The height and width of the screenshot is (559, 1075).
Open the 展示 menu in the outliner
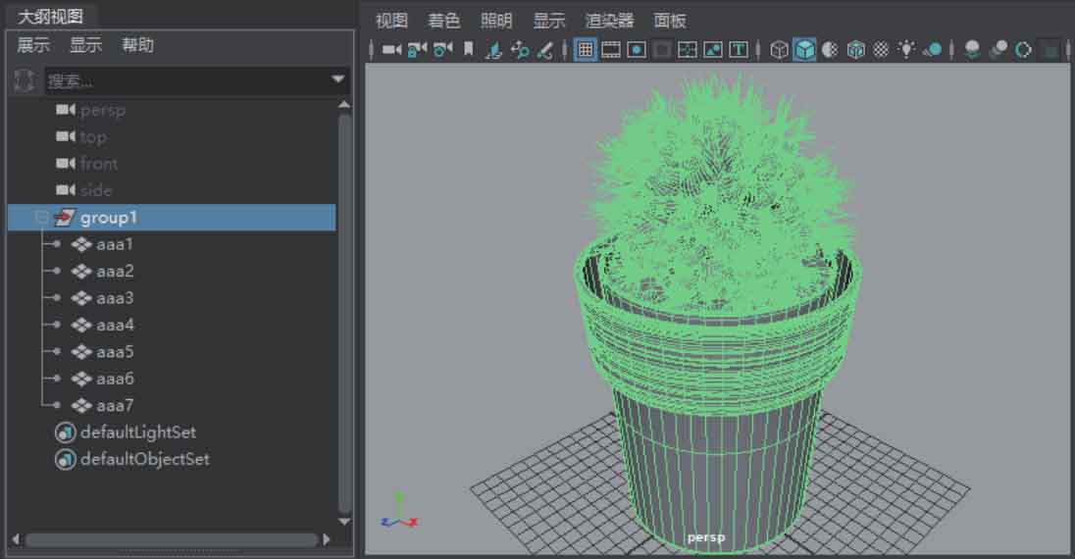(33, 45)
